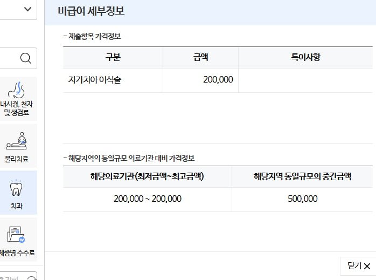
Task: Choose the 치과 tooth icon
Action: 16,188
